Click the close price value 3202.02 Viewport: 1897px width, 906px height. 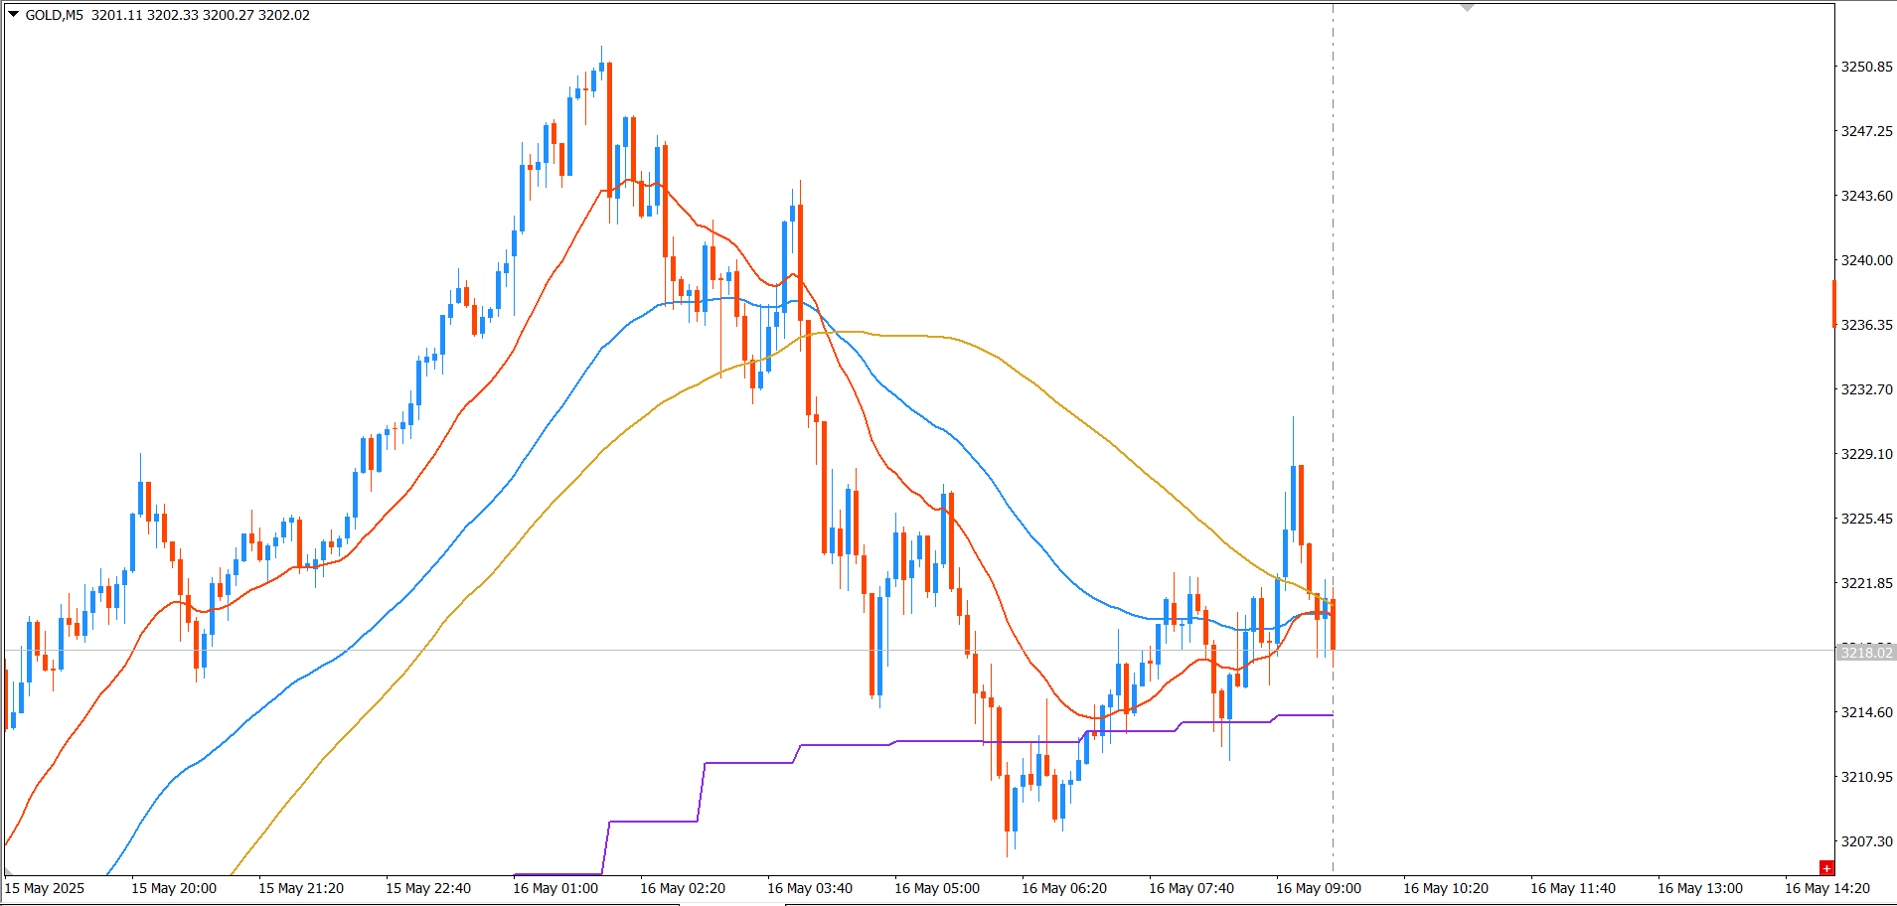(x=284, y=15)
